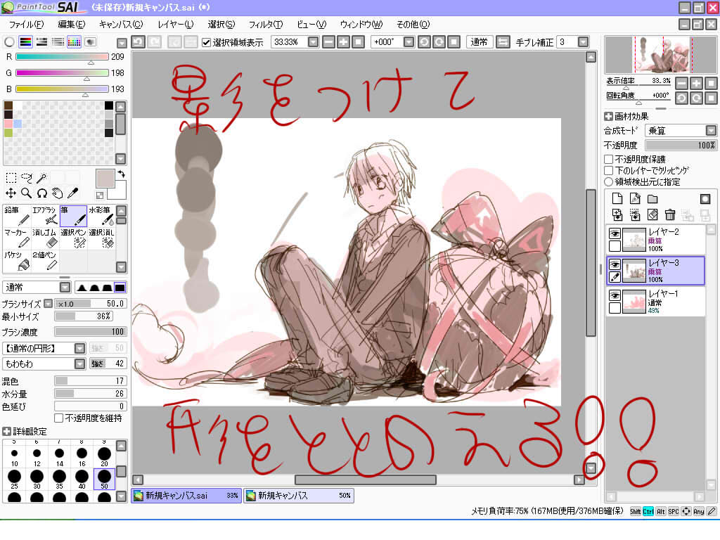Open the ファイル(F) menu

(26, 25)
